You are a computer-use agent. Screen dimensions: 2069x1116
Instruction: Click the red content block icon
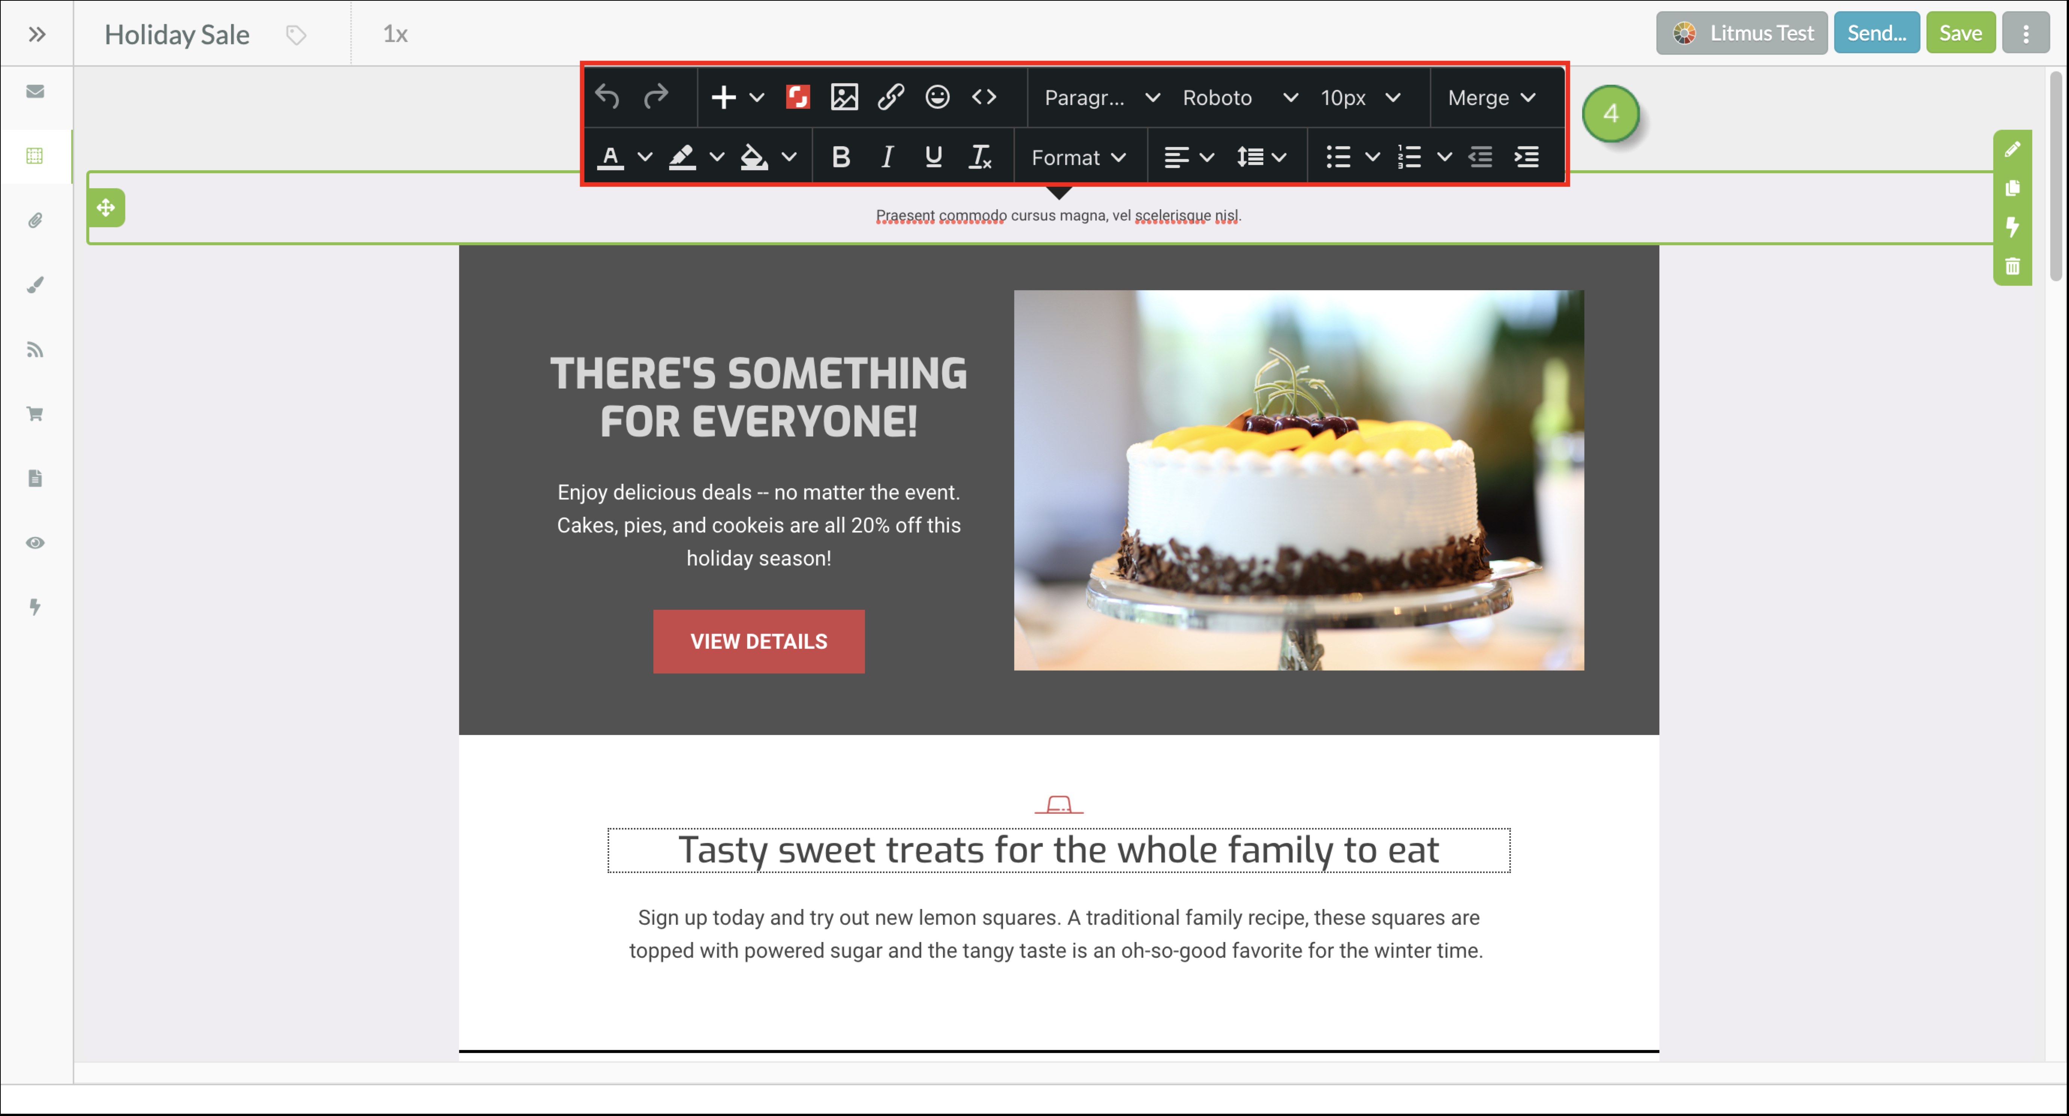[x=797, y=97]
